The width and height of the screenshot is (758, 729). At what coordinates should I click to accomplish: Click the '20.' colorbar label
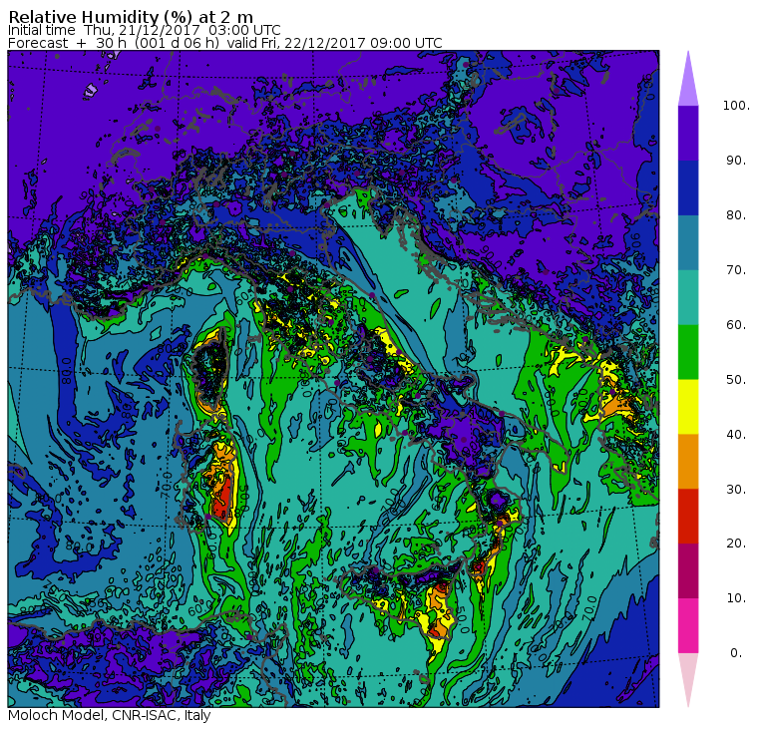(x=736, y=544)
